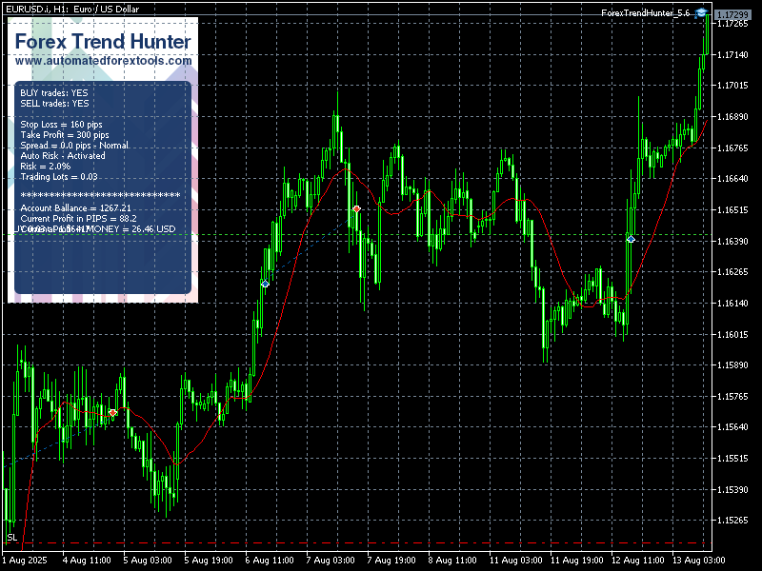
Task: Click the BUY trades: YES status line
Action: point(54,93)
